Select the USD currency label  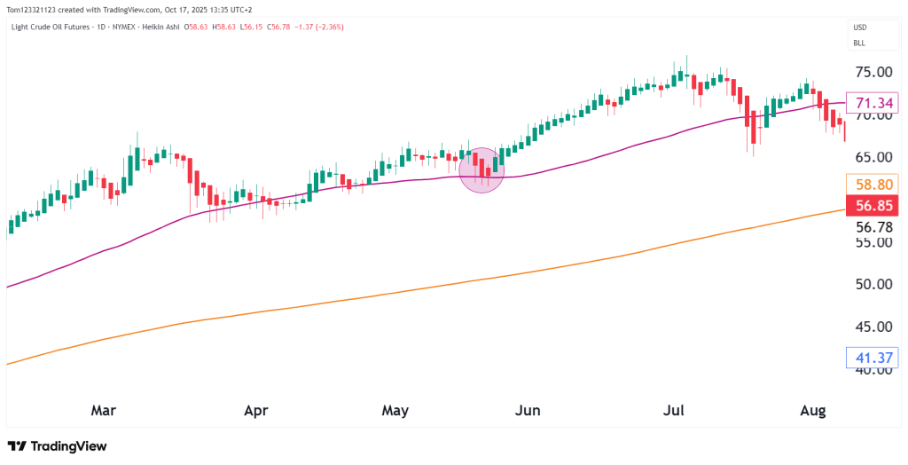click(x=859, y=27)
